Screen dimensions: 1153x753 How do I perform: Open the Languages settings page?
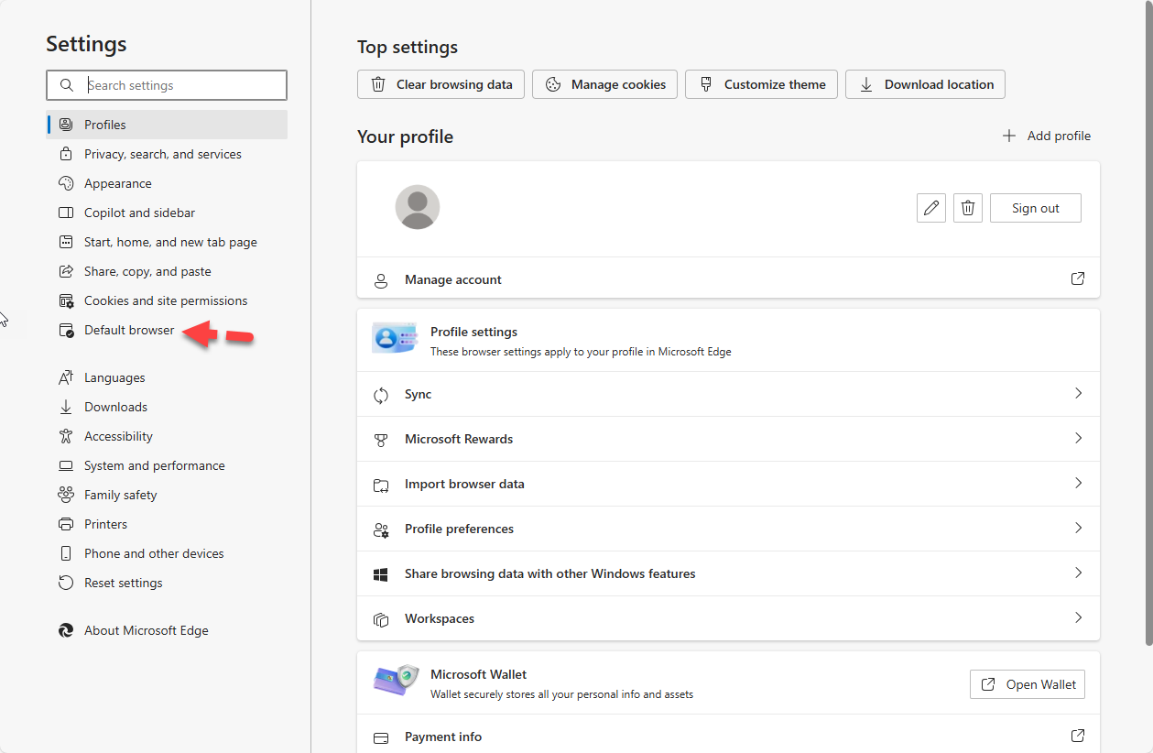(167, 377)
